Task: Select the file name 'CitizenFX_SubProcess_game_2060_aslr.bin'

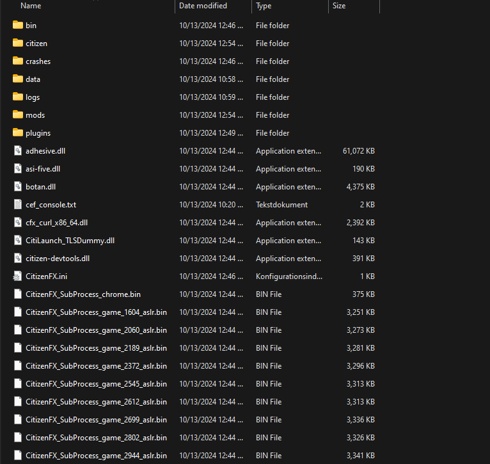Action: pyautogui.click(x=96, y=330)
